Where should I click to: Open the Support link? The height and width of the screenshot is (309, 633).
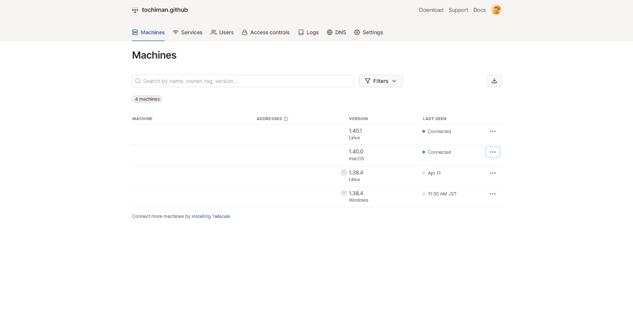coord(458,10)
